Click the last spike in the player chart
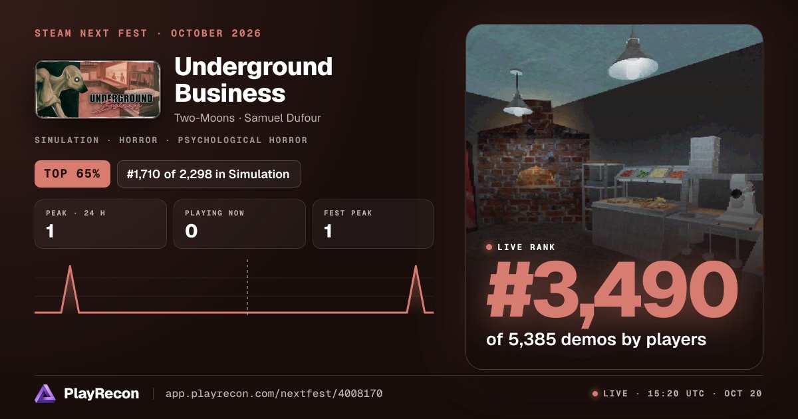 click(416, 289)
